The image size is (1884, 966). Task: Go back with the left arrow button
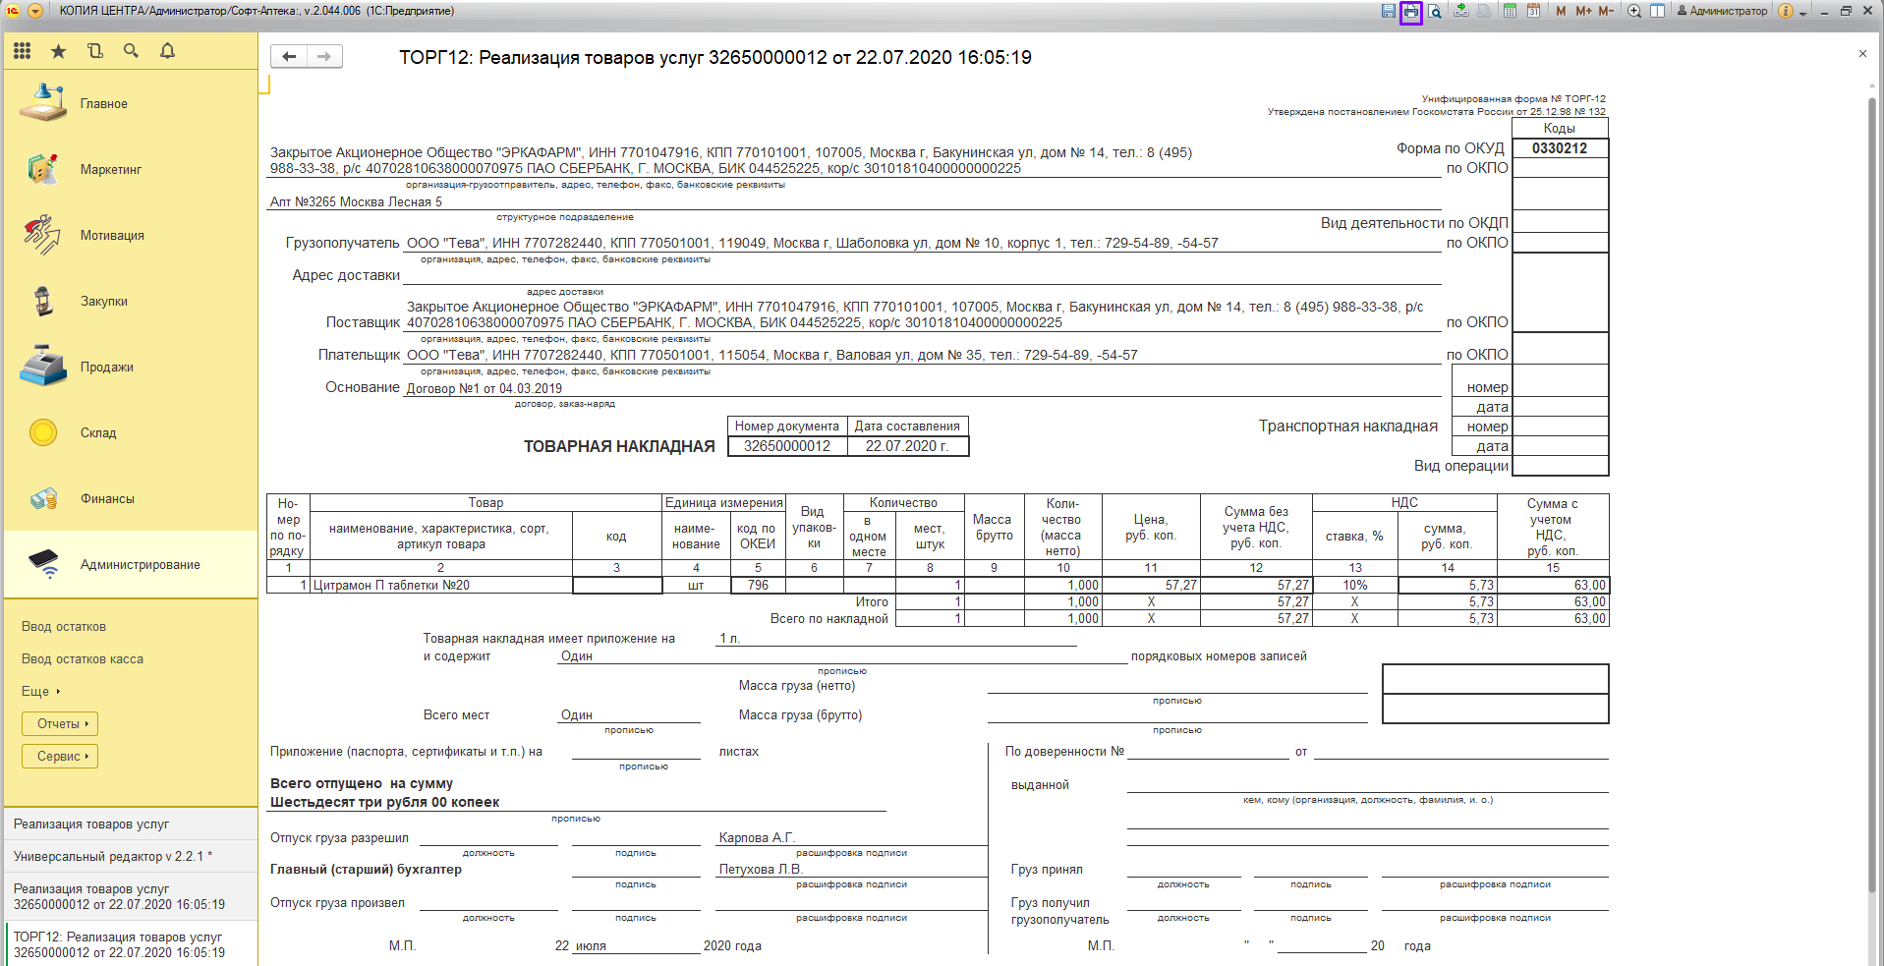click(x=289, y=57)
